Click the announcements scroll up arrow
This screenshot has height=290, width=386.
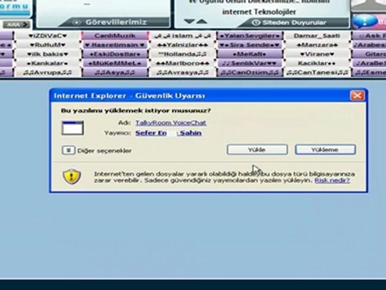tap(202, 22)
